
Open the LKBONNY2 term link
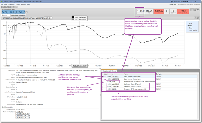pyautogui.click(x=115, y=77)
